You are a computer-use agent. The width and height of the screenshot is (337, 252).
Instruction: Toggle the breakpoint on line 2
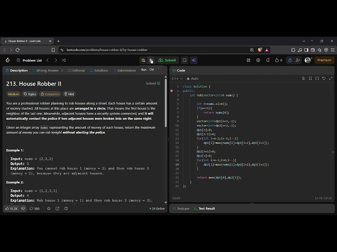point(172,91)
